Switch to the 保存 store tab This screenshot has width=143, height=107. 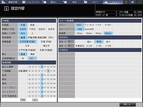coord(72,2)
